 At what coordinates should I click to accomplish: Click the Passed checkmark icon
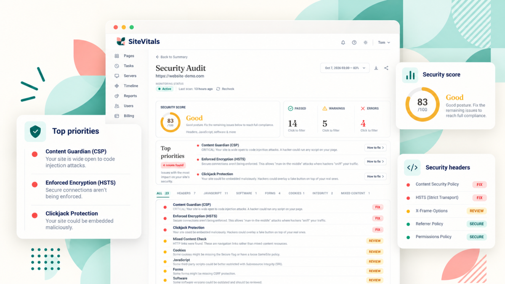tap(290, 108)
